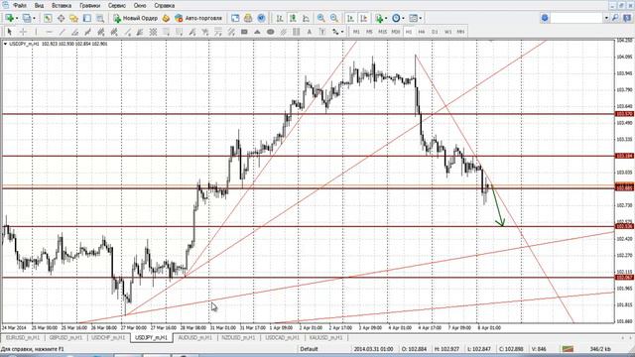Switch to W1 timeframe

click(447, 32)
